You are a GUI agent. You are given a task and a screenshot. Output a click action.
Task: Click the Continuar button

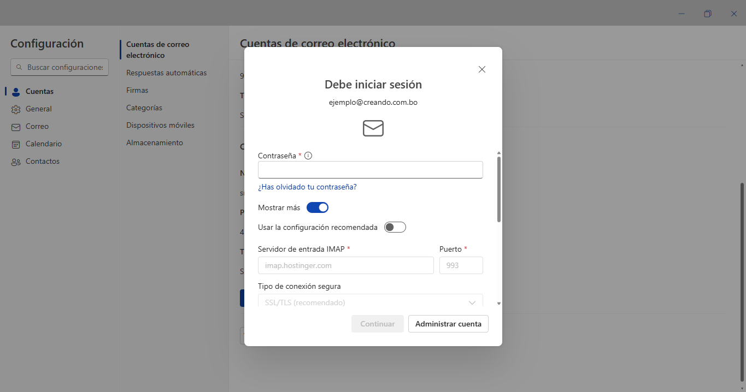click(378, 324)
